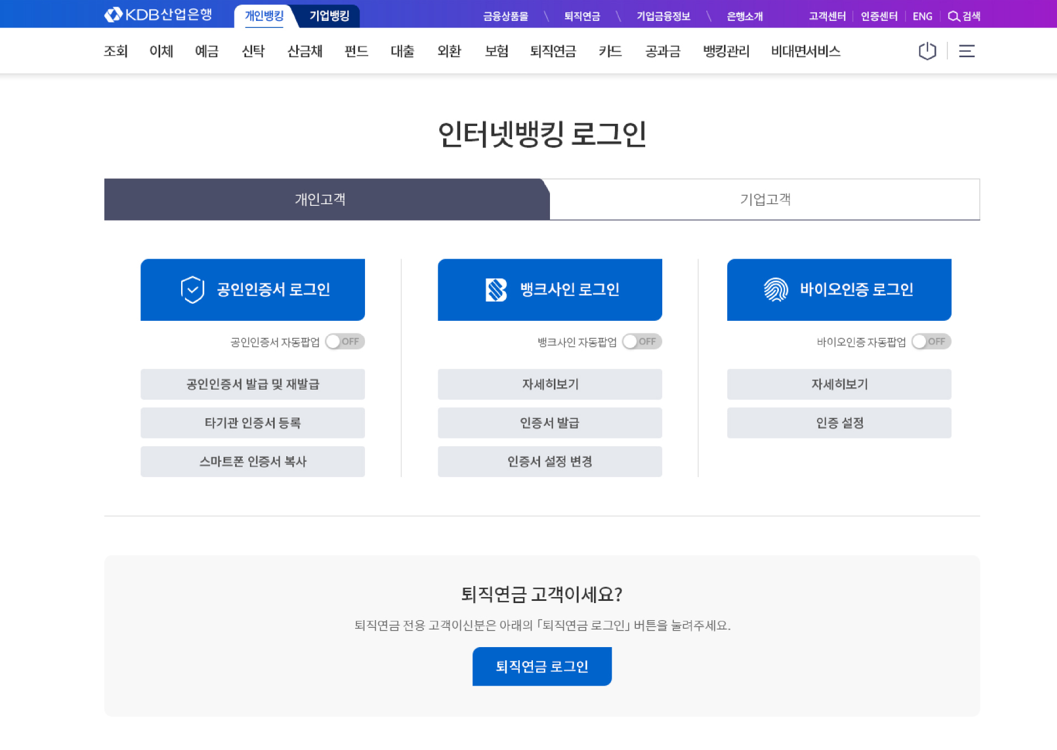Click 스마트폰 인증서 복사 button
The height and width of the screenshot is (750, 1057).
253,461
